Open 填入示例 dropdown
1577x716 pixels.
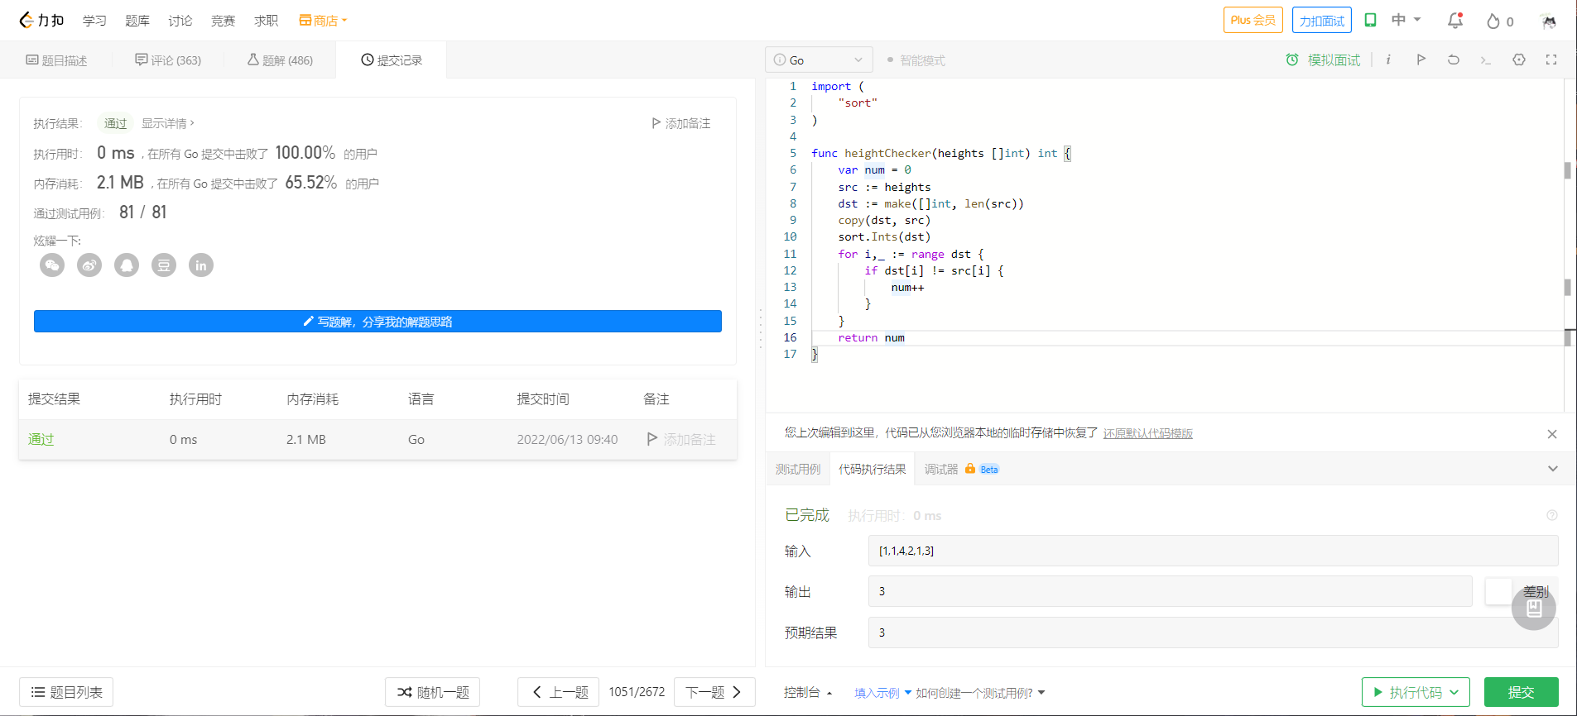[882, 693]
